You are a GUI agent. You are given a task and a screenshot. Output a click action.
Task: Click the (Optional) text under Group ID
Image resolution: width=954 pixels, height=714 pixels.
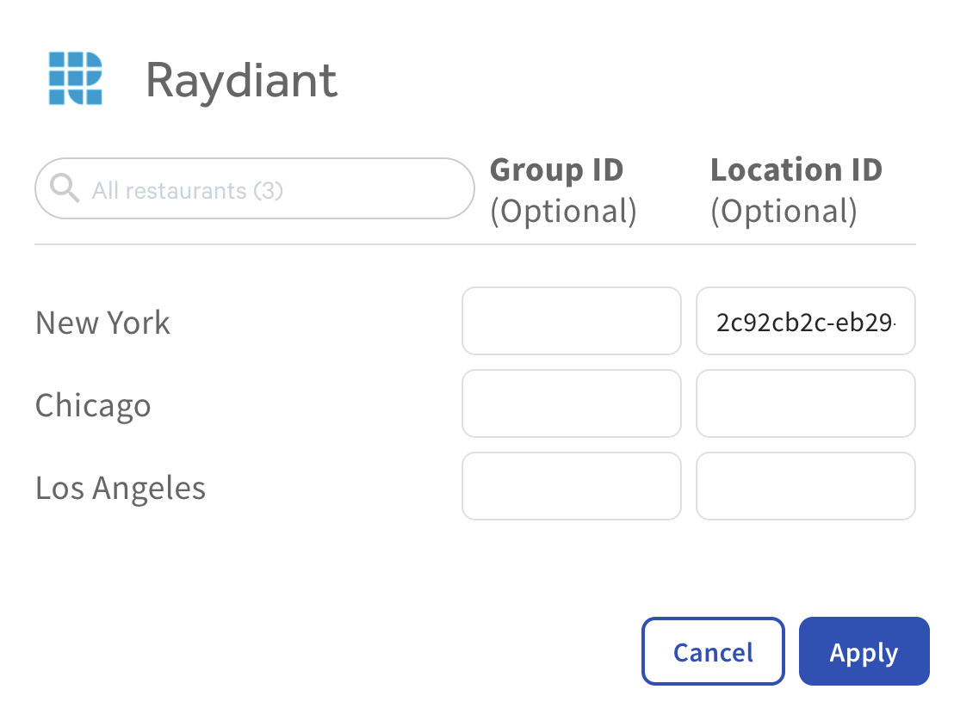(563, 212)
